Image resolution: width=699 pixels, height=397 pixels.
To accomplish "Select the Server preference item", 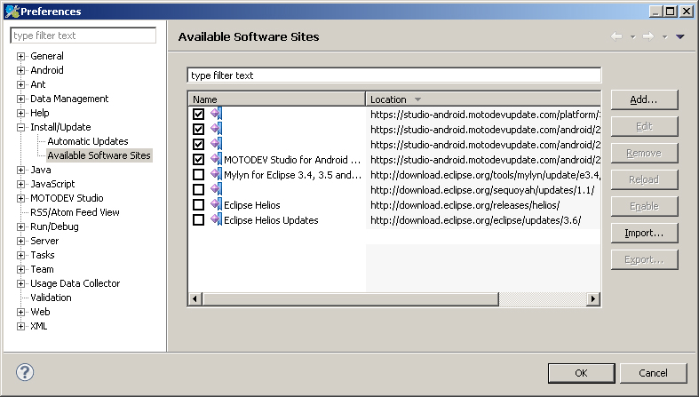I will tap(44, 241).
